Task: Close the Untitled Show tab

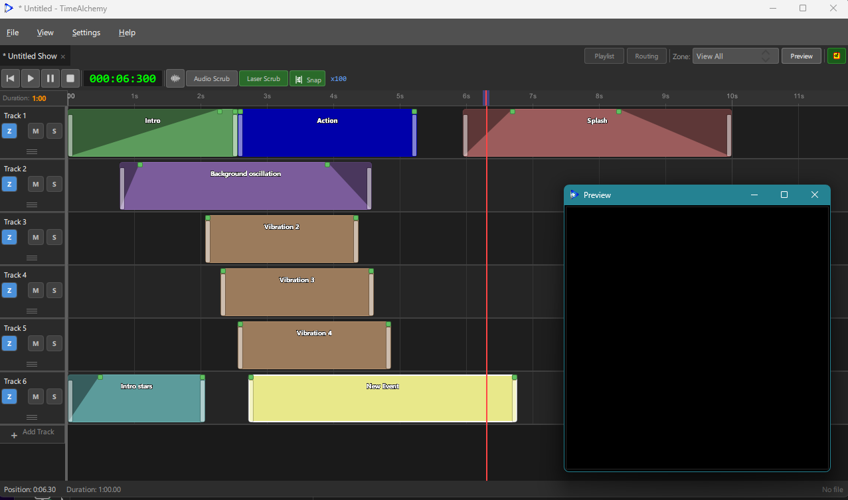Action: tap(63, 57)
